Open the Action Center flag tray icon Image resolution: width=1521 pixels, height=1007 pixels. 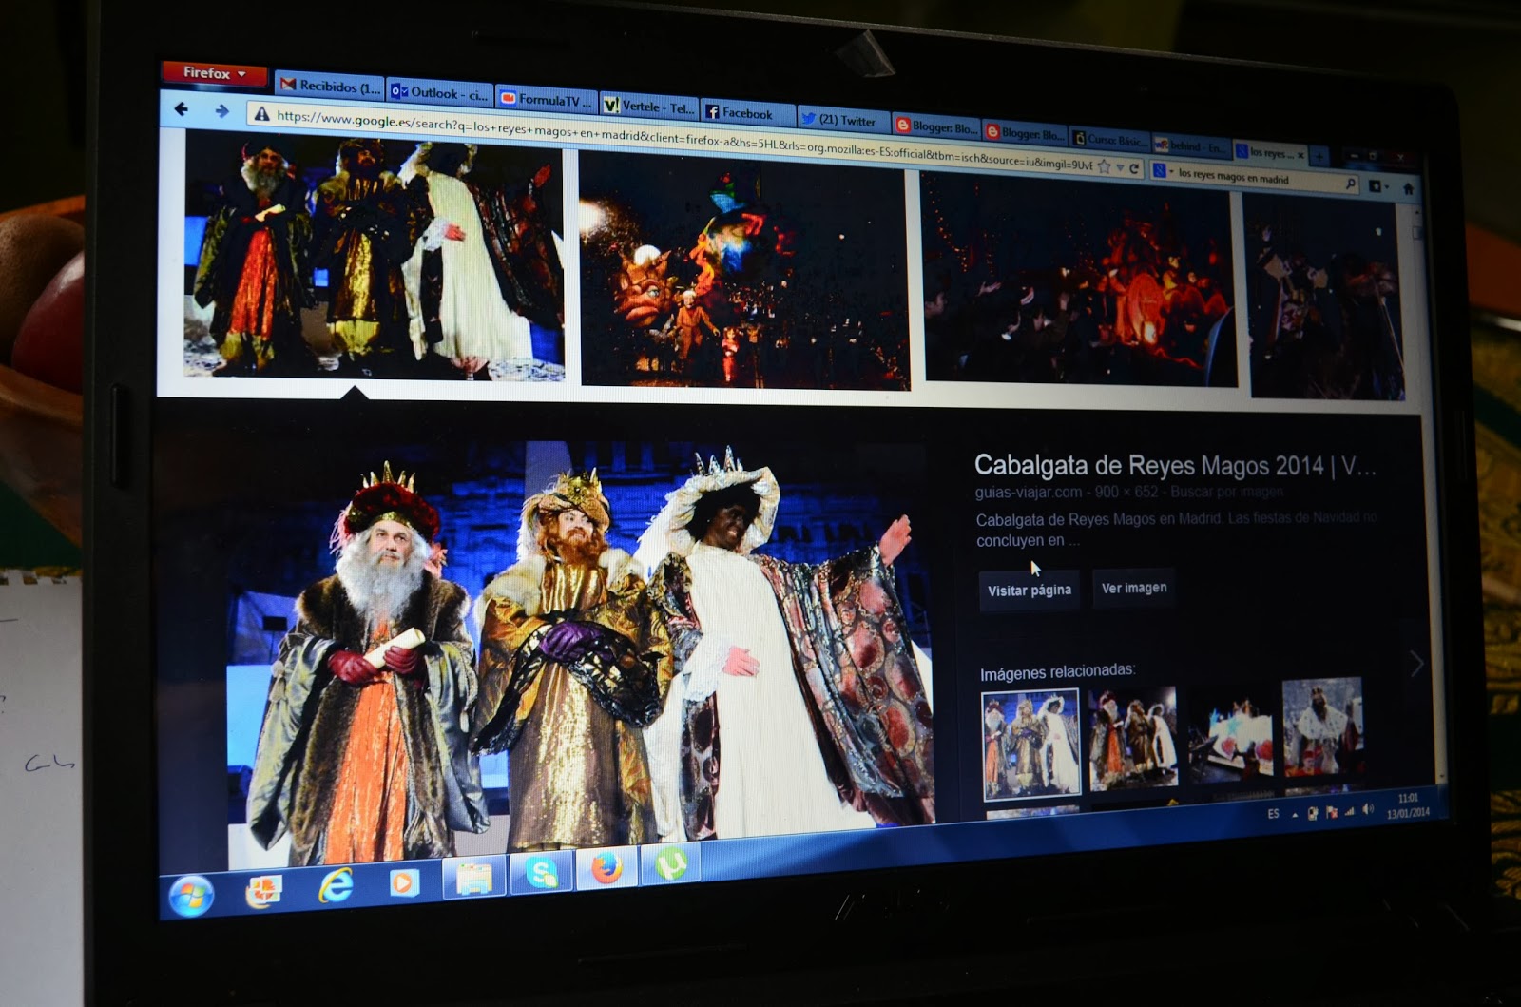pyautogui.click(x=1331, y=812)
